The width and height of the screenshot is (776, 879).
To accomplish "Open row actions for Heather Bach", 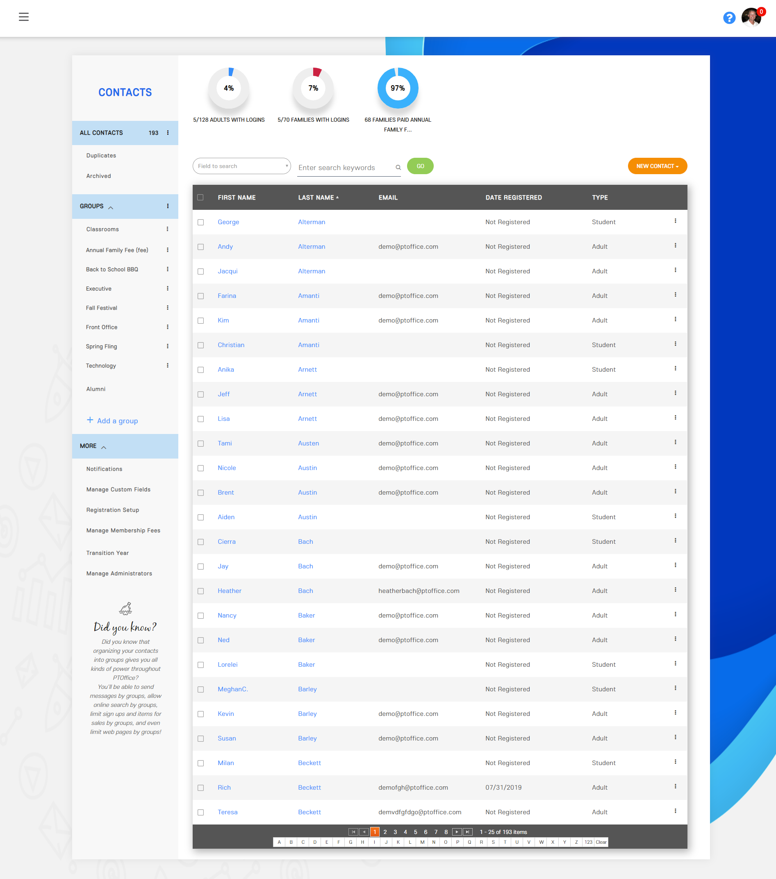I will tap(675, 590).
